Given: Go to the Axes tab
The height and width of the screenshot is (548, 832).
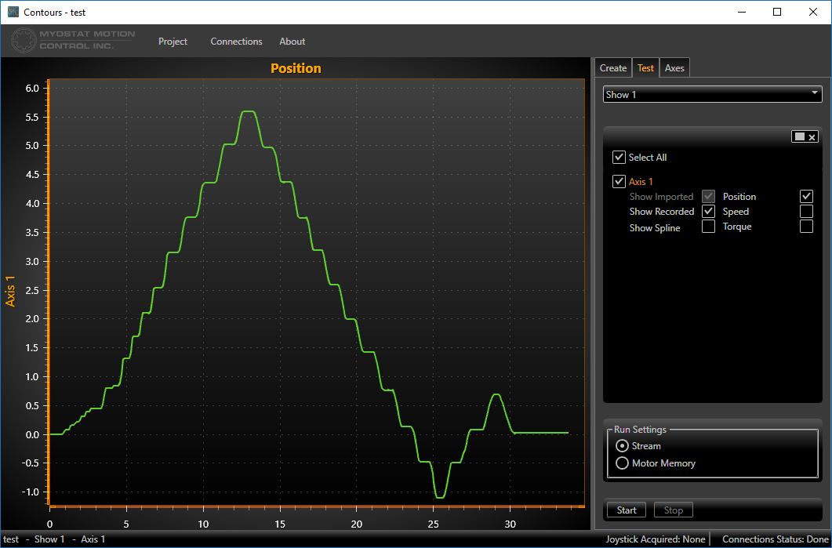Looking at the screenshot, I should pos(674,68).
